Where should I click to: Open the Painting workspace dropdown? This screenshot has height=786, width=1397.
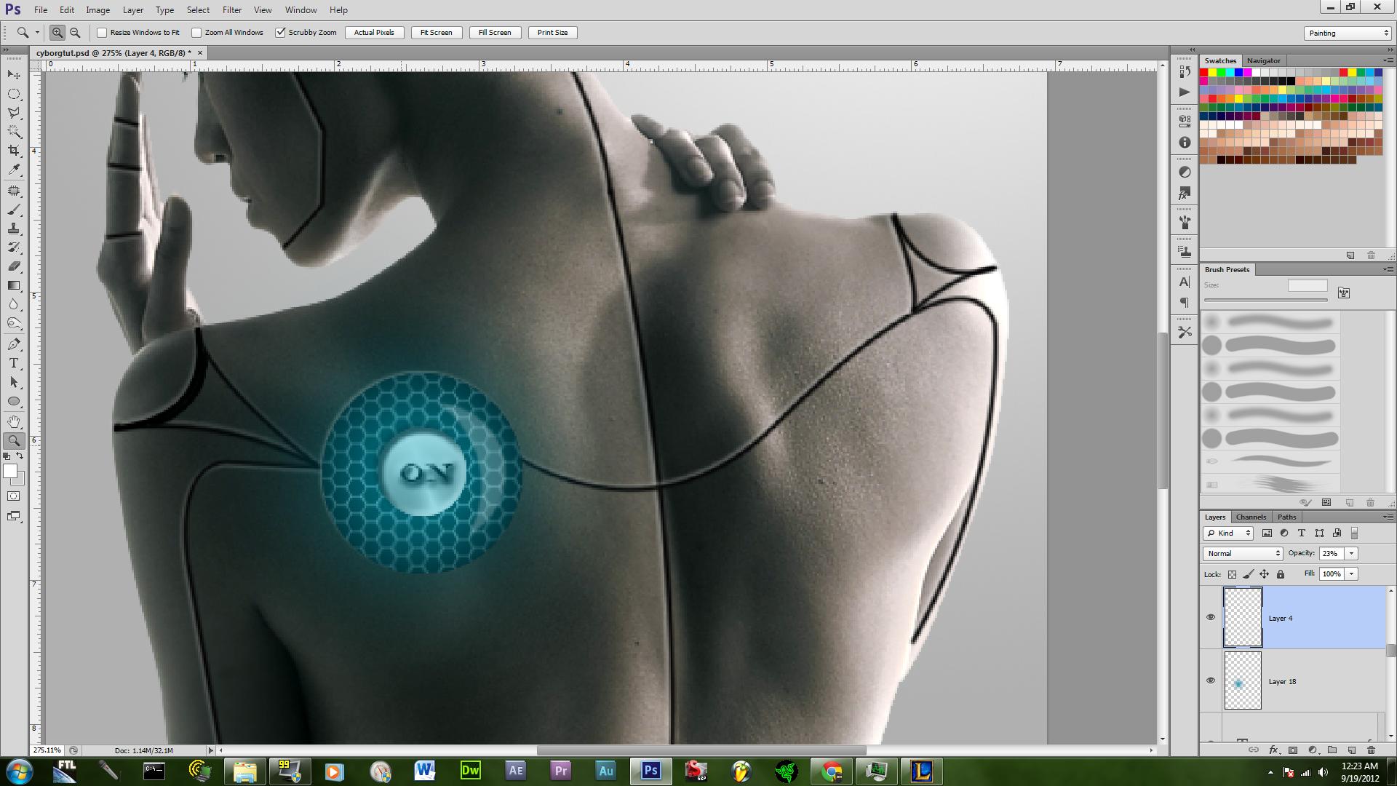[1348, 33]
